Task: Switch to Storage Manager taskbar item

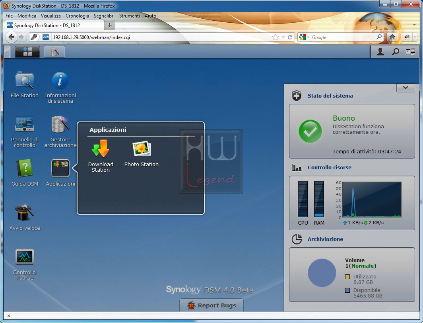Action: tap(54, 52)
